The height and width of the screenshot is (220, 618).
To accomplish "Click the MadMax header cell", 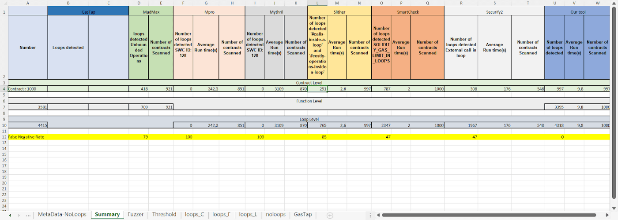I will 151,12.
